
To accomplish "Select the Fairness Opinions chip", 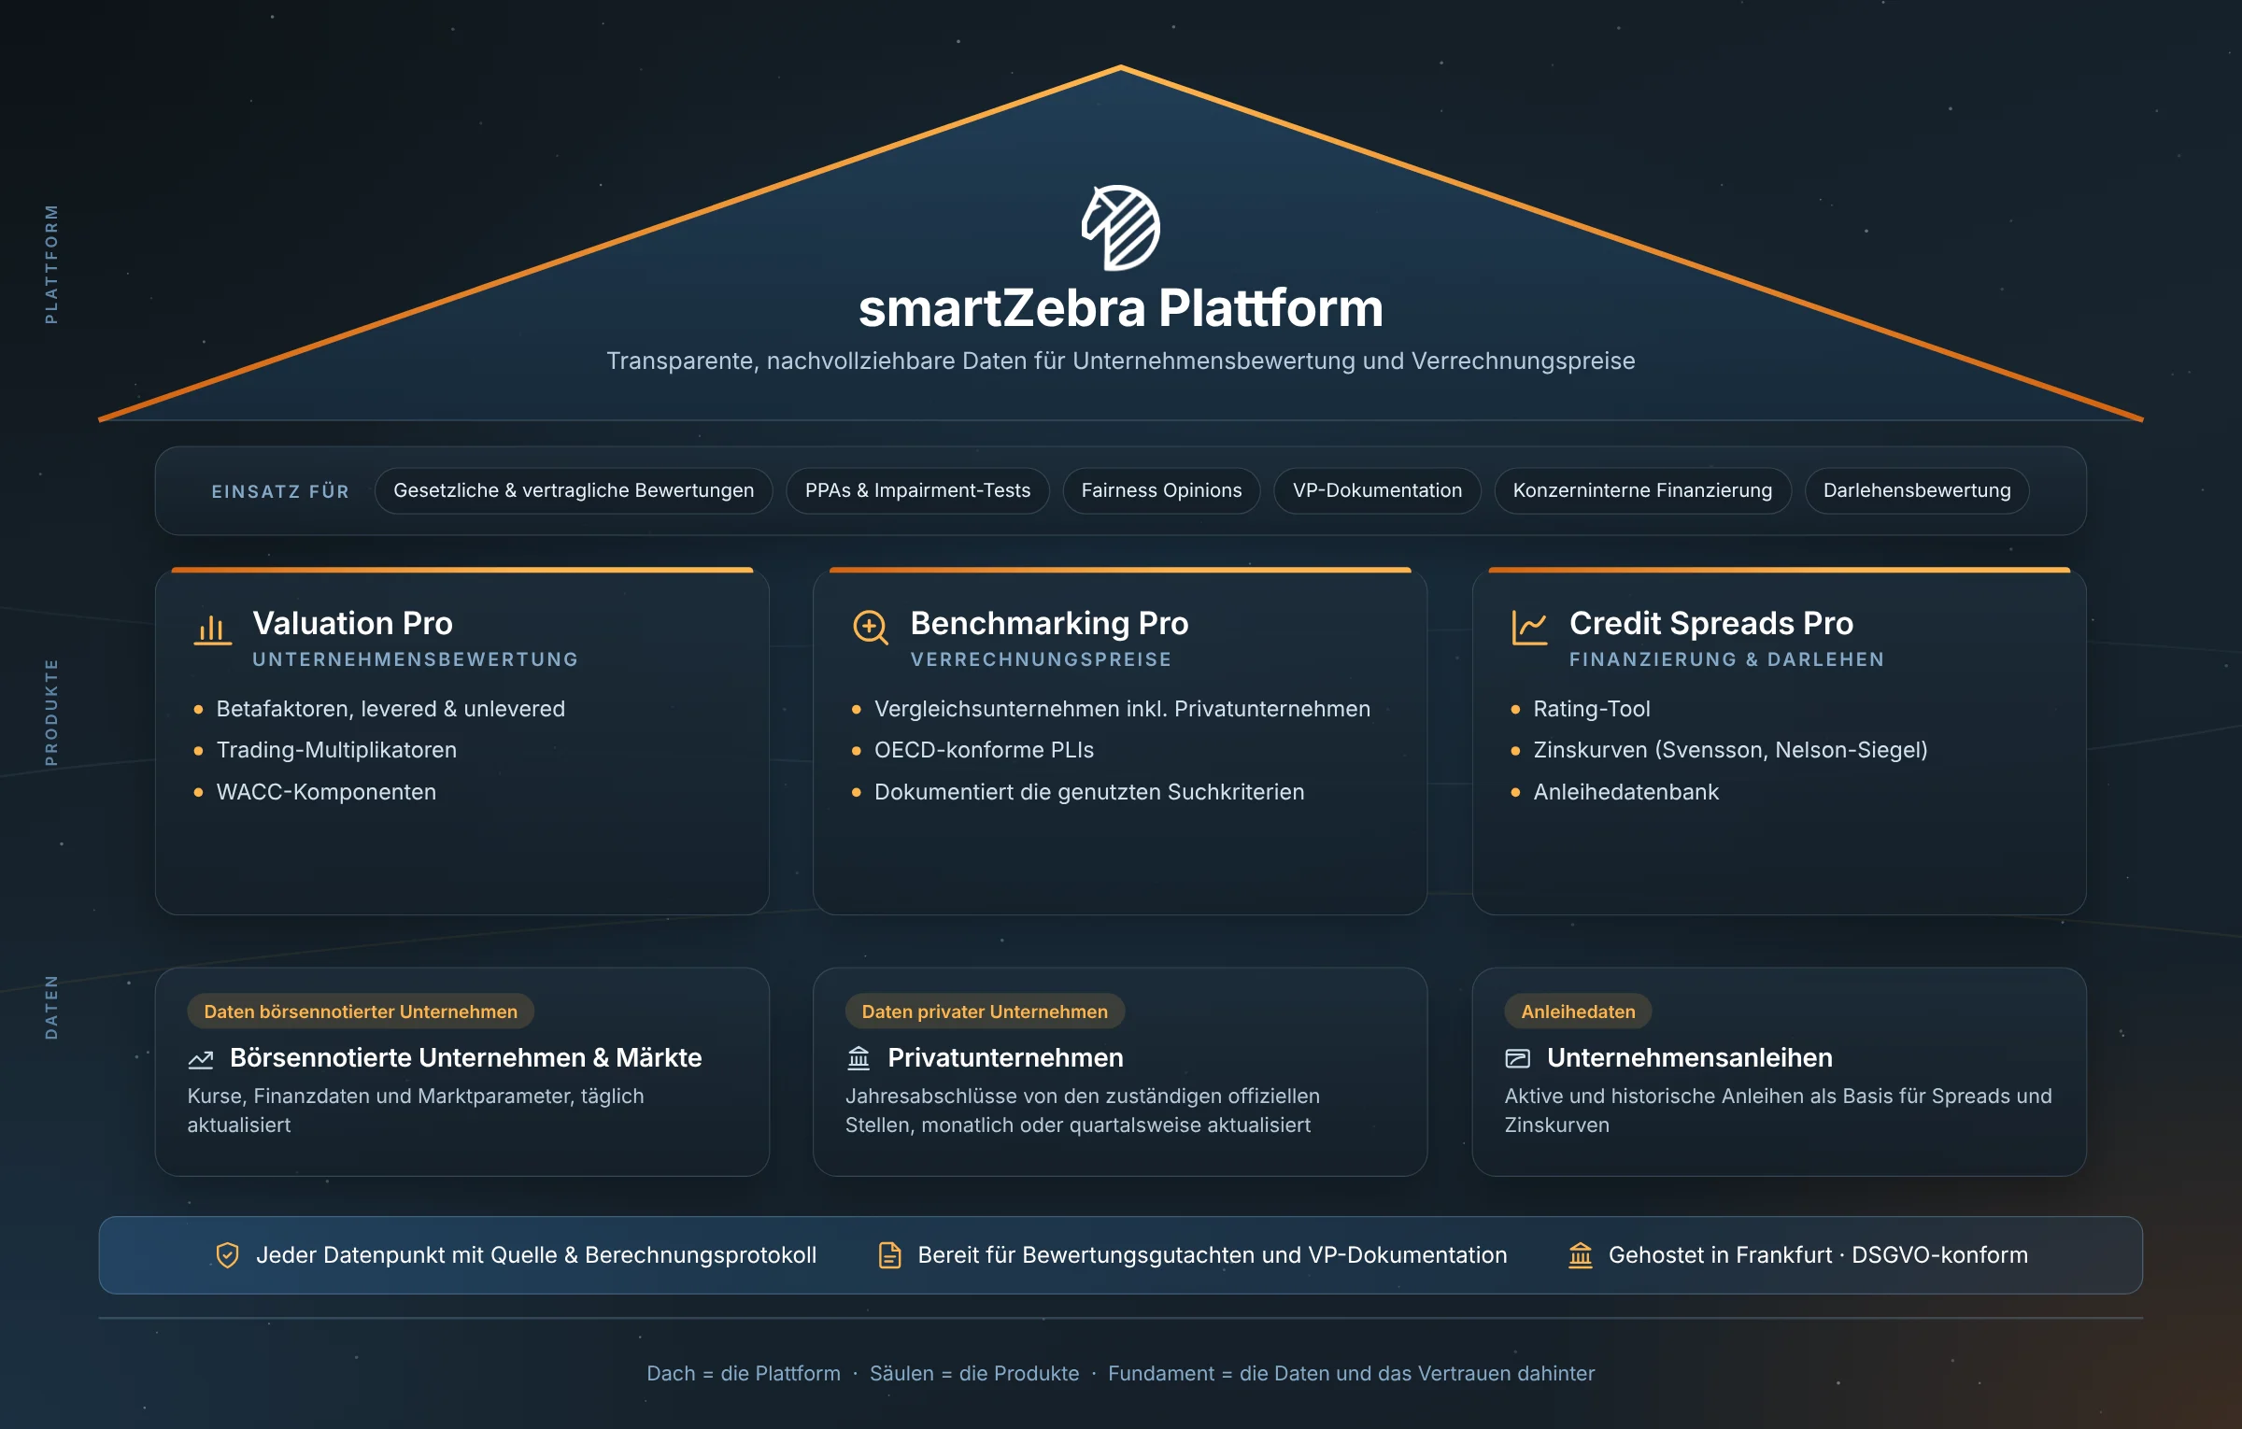I will pyautogui.click(x=1161, y=490).
